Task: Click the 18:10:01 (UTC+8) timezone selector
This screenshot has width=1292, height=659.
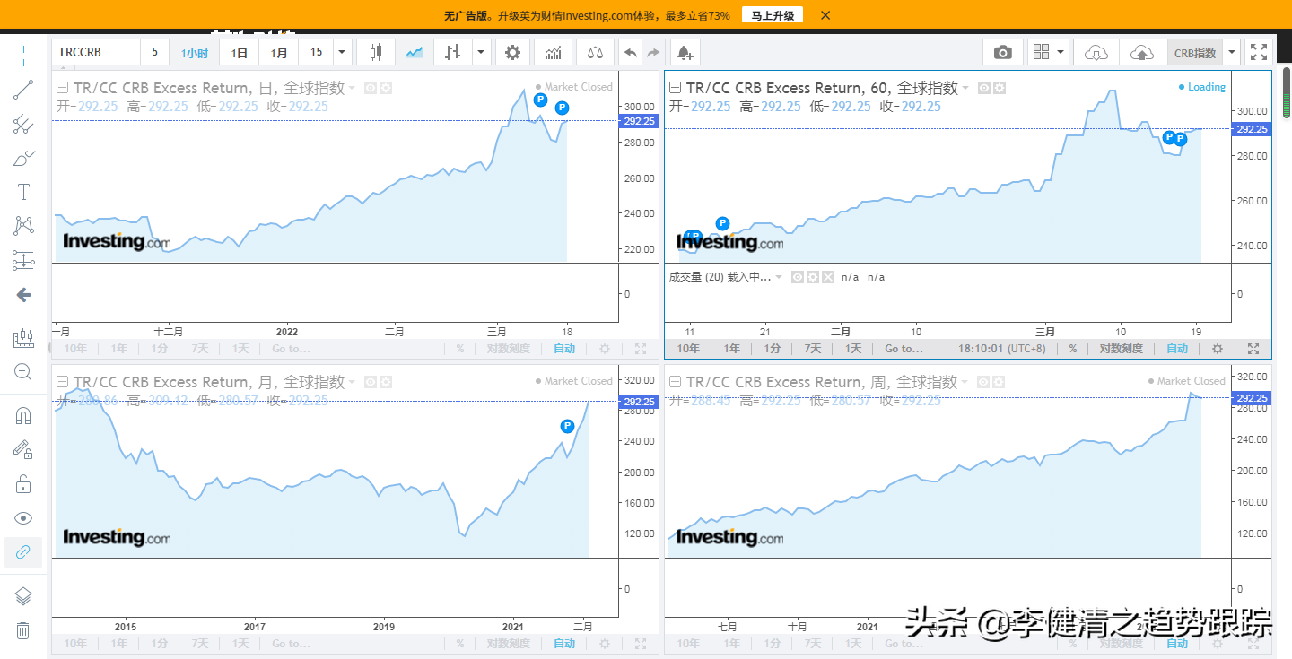Action: pos(1001,349)
